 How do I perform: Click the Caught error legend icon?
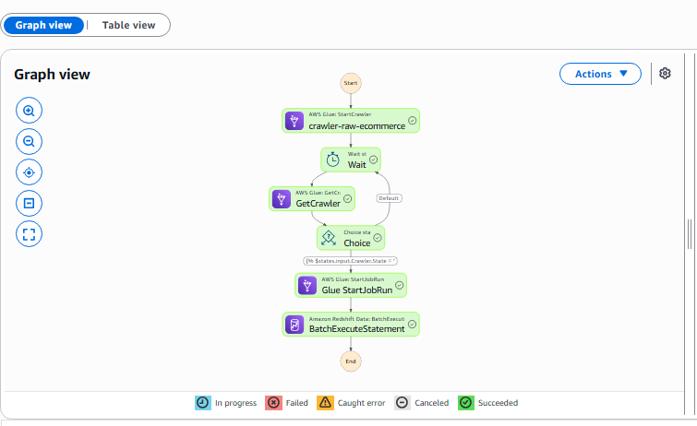(x=325, y=403)
